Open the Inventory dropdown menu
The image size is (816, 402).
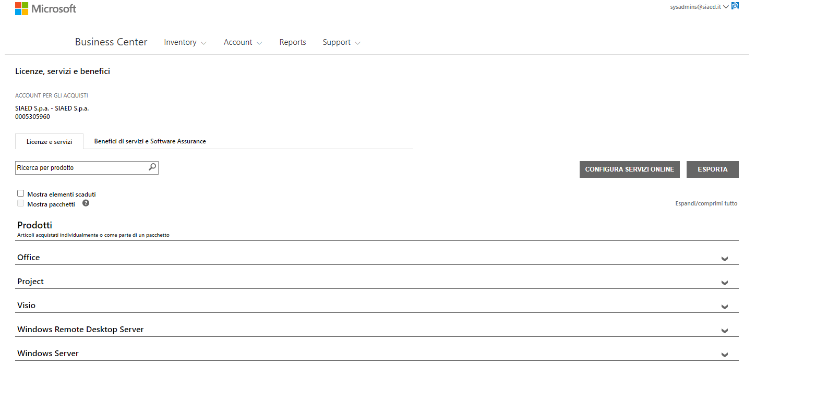pyautogui.click(x=185, y=42)
